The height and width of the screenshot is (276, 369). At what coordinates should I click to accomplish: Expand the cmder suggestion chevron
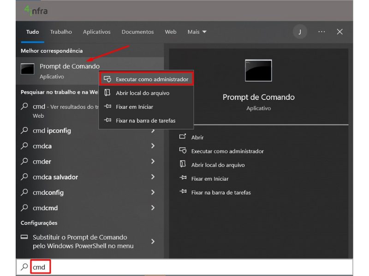coord(153,161)
